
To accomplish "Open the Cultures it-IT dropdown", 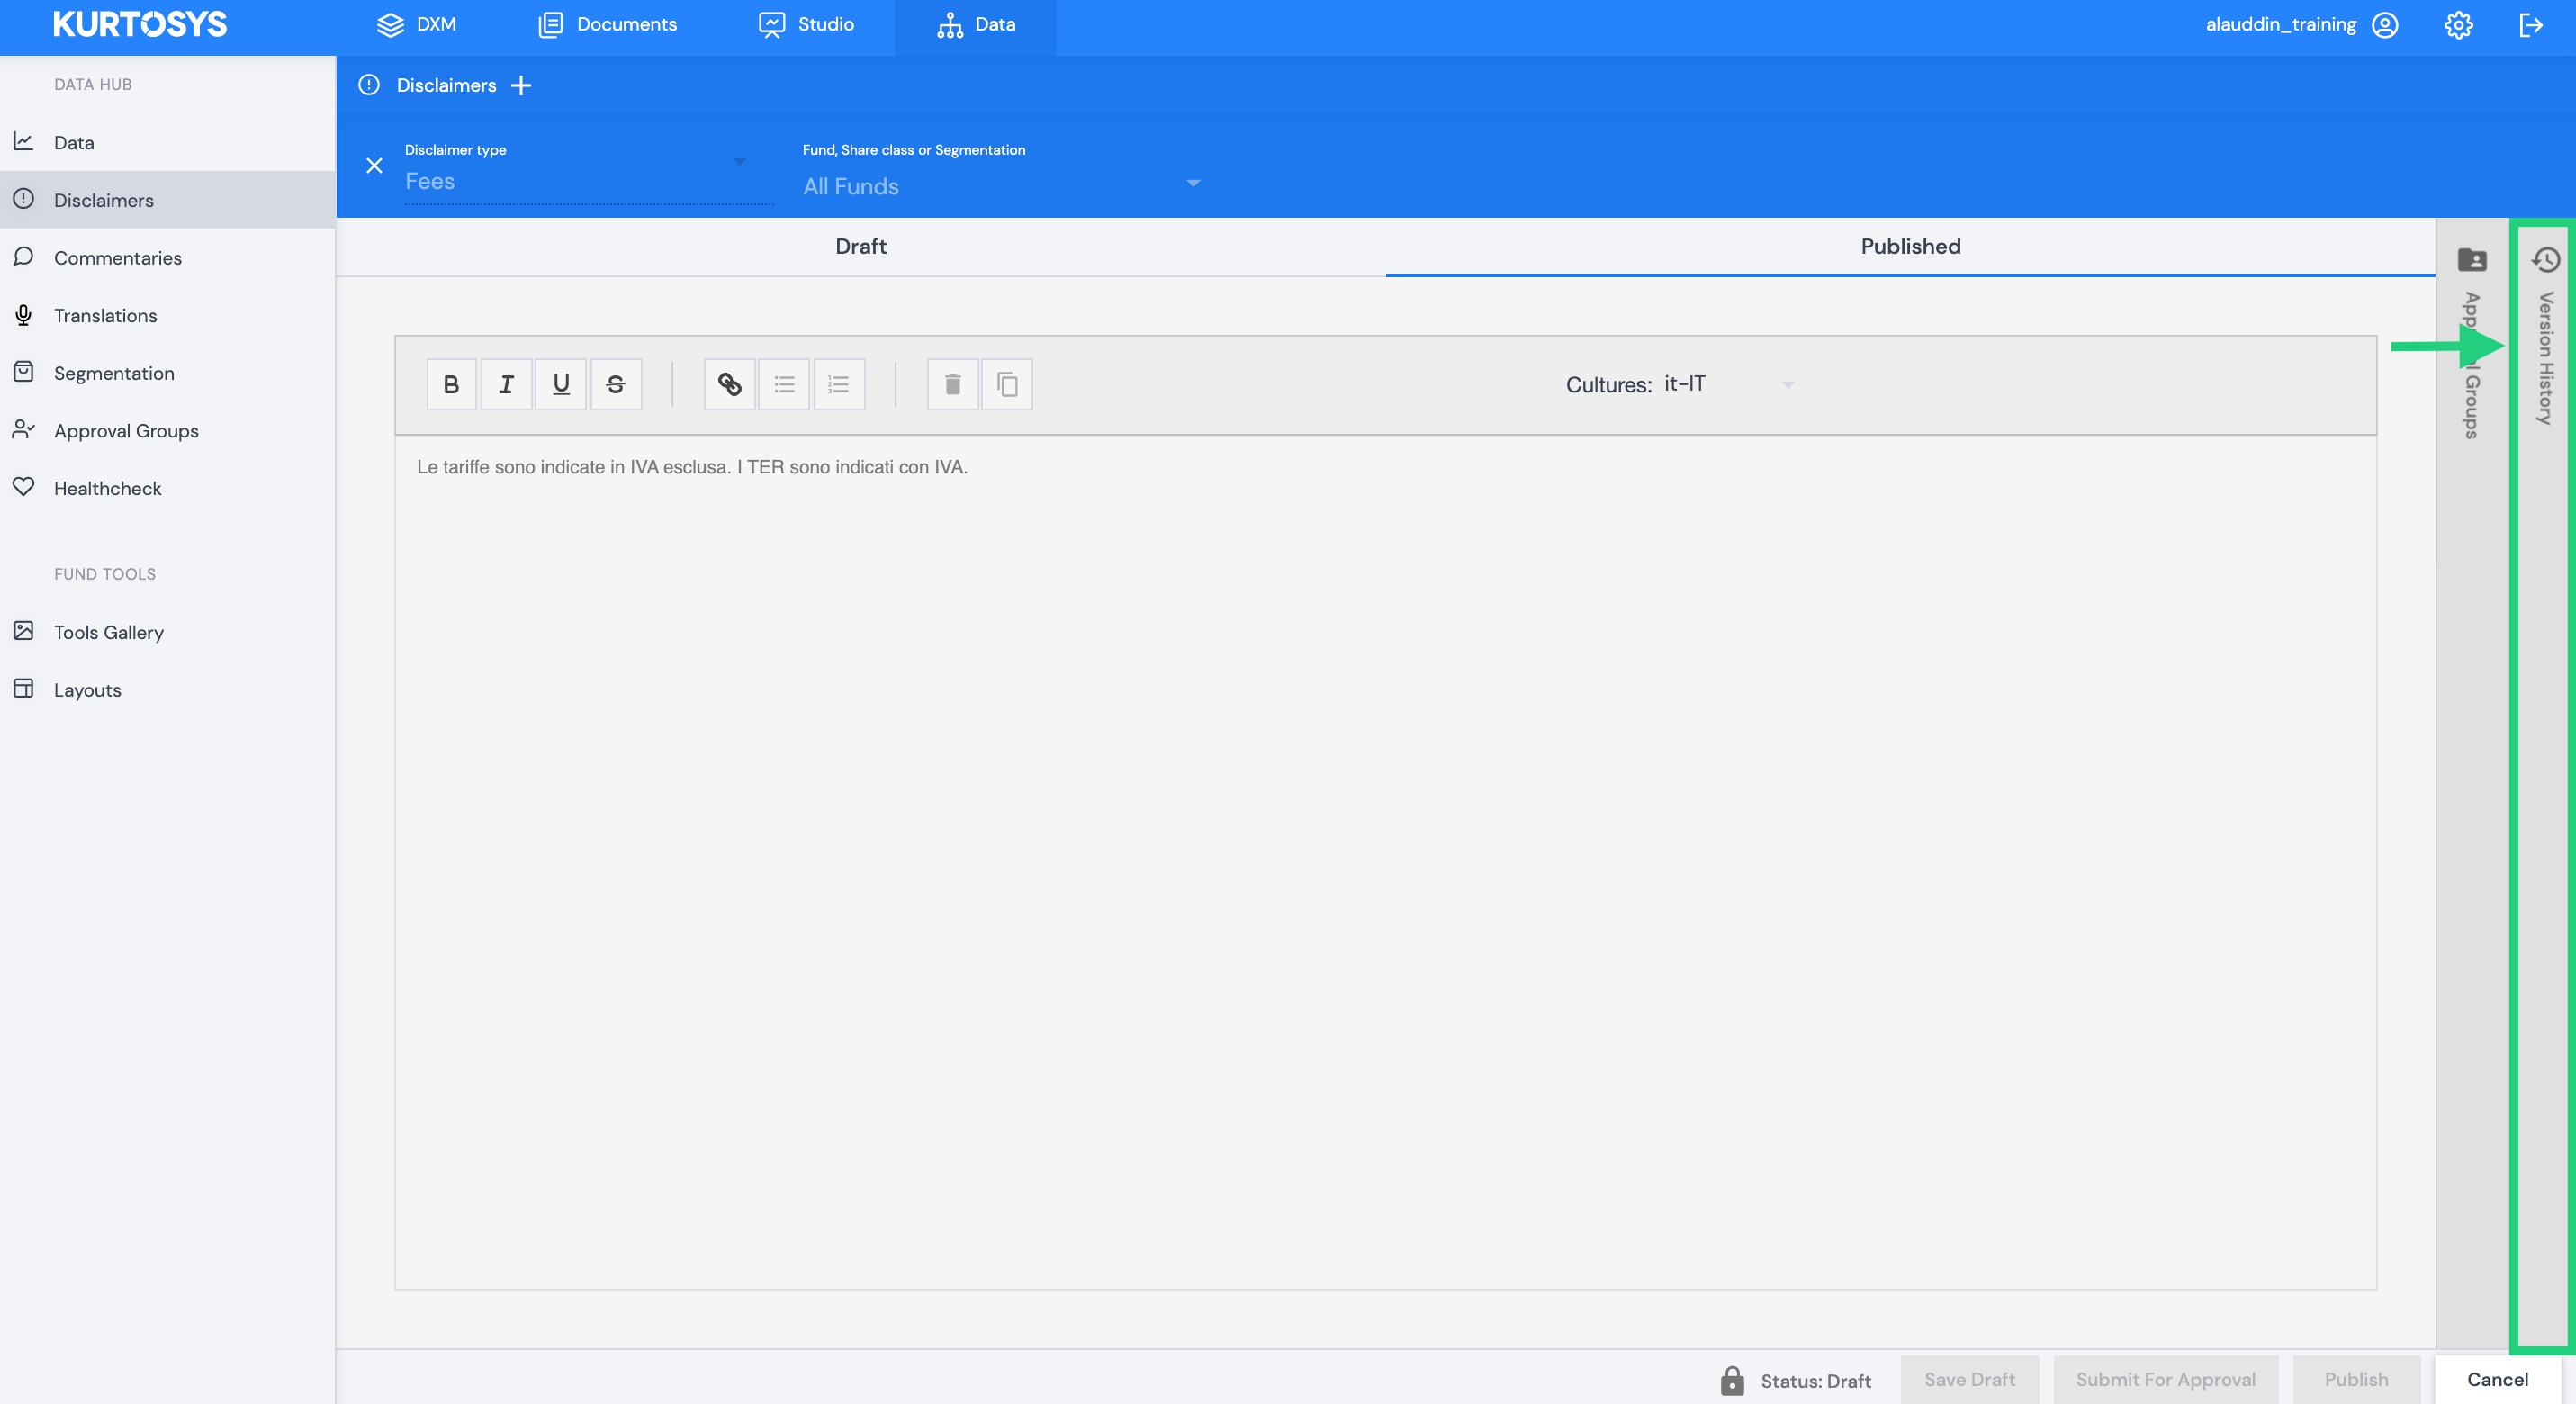I will 1729,384.
